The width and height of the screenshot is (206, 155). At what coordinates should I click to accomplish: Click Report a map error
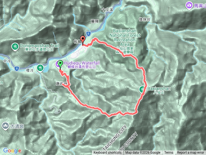click(191, 153)
